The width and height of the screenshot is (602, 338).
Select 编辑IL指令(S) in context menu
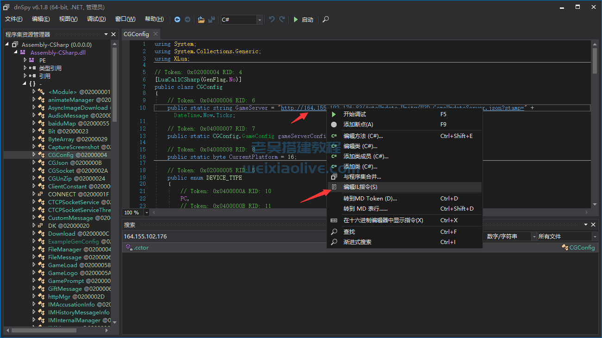pyautogui.click(x=360, y=187)
